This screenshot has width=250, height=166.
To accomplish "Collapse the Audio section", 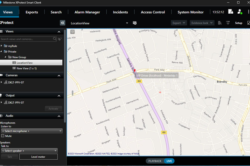I will (x=59, y=116).
